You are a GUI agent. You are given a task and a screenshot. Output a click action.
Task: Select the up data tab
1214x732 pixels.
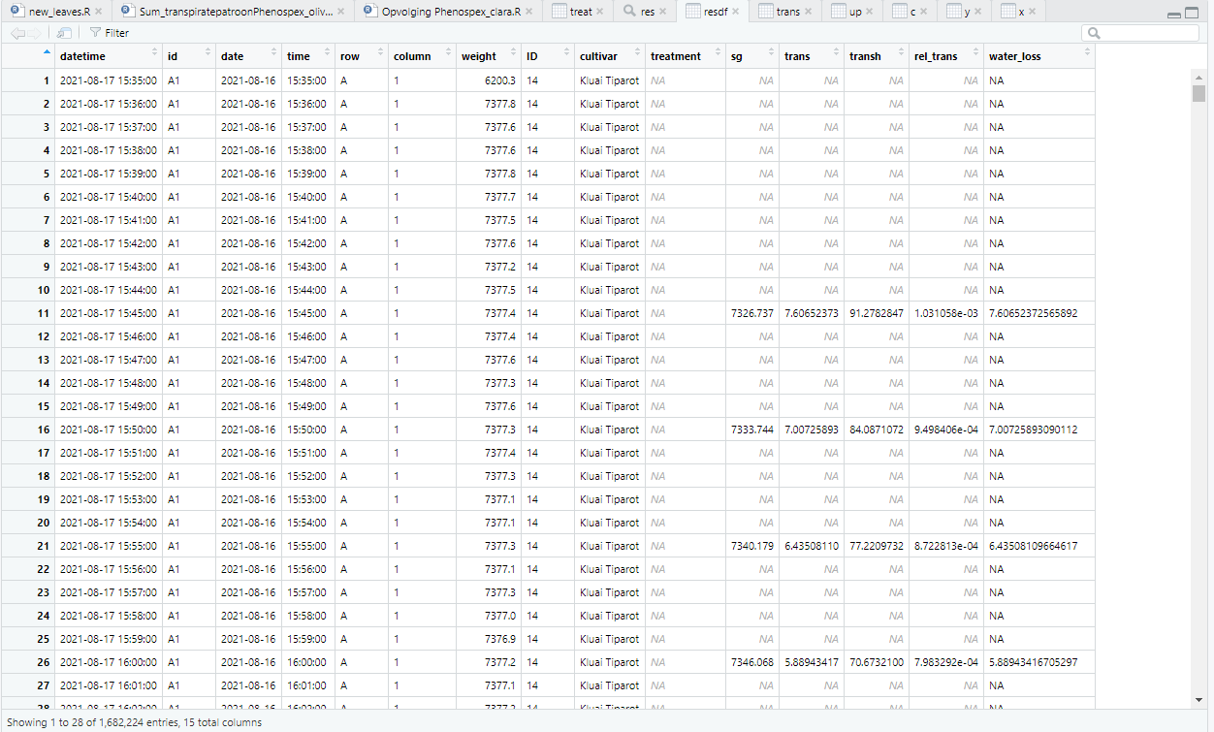[854, 12]
